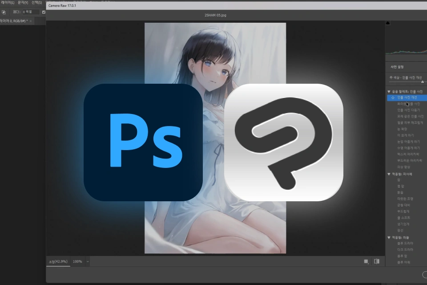Open the zoom level dropdown arrow beside 100%

click(88, 261)
